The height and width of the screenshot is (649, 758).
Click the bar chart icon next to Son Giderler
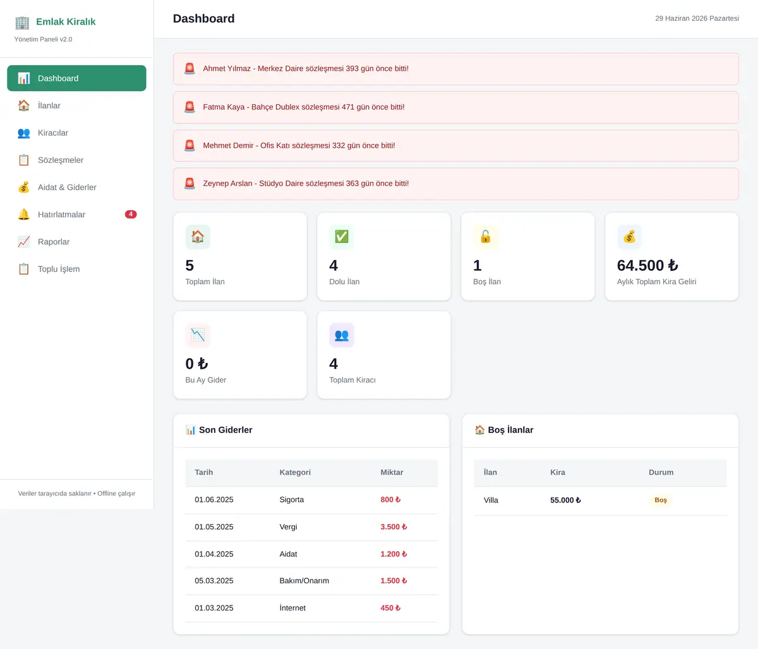191,430
